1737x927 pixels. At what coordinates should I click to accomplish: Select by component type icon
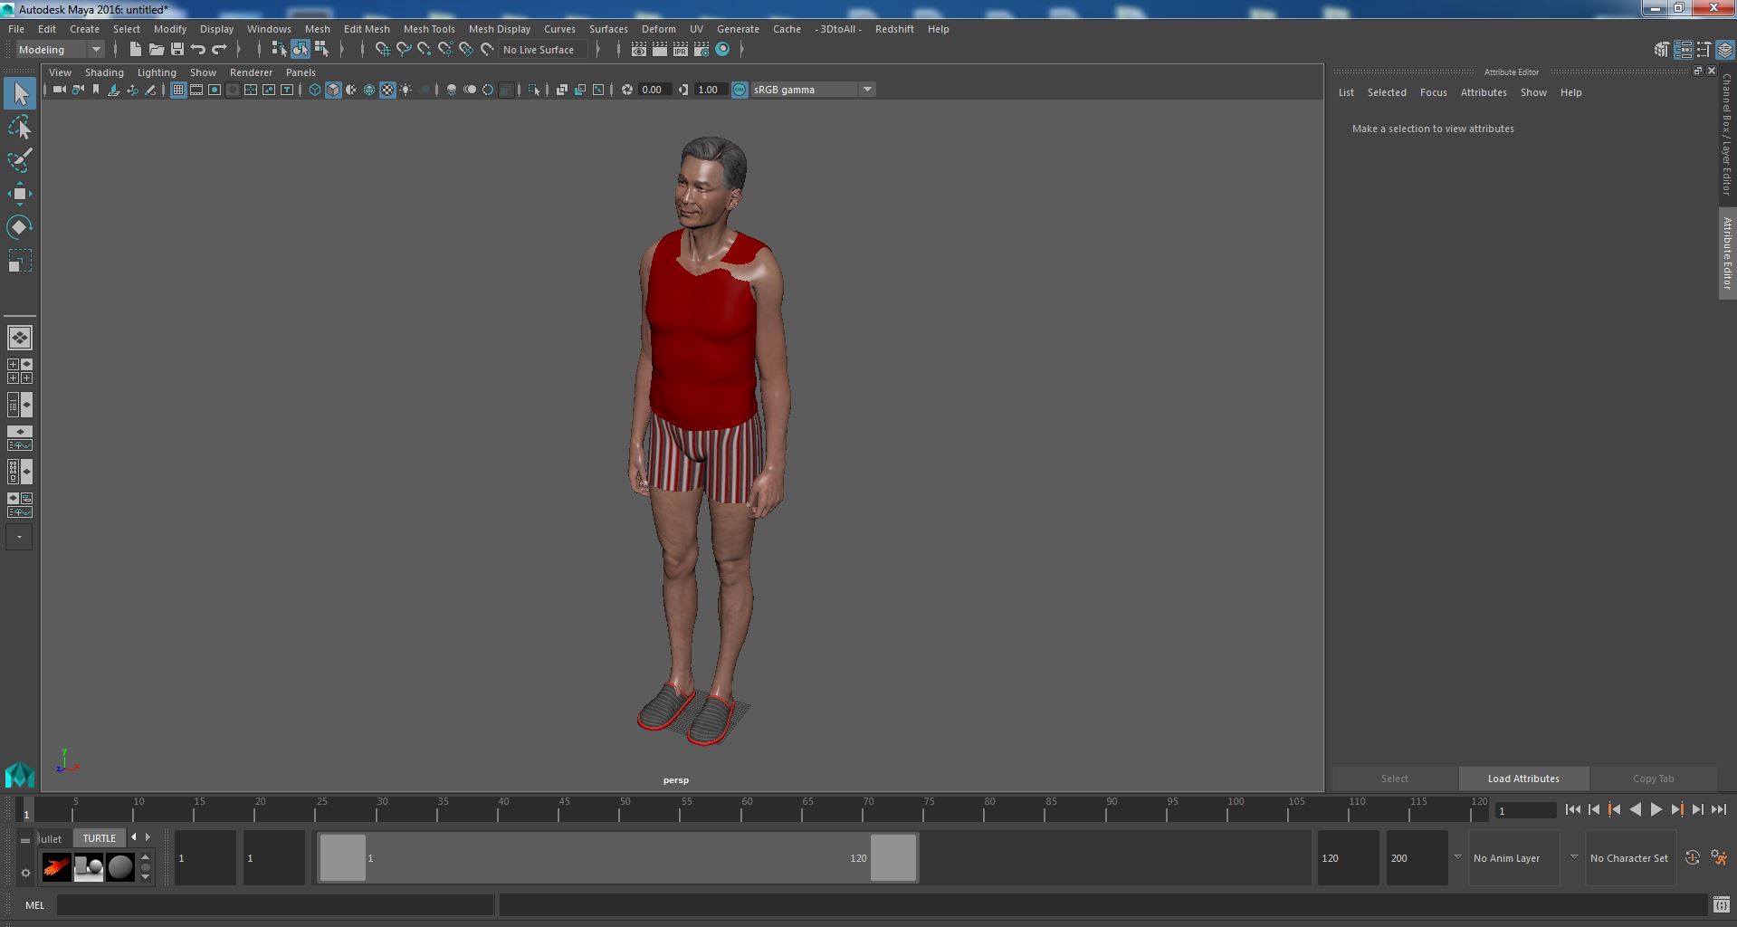321,50
